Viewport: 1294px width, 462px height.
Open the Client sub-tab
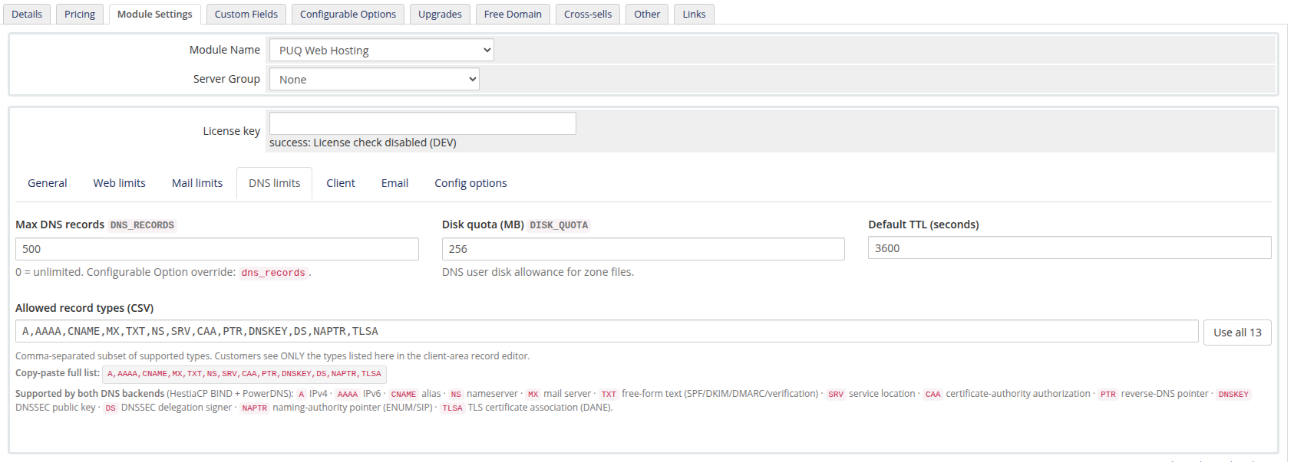click(x=341, y=183)
